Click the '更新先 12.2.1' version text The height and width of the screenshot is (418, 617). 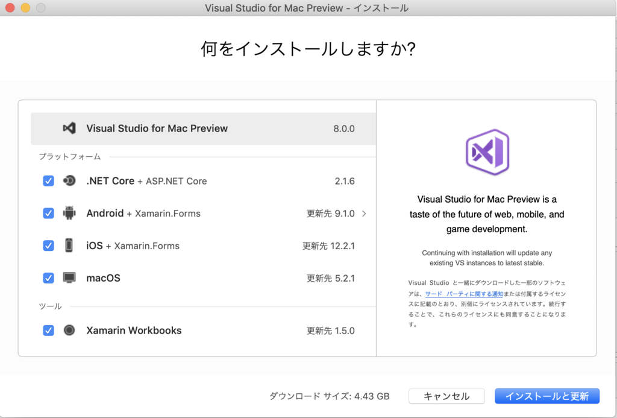coord(328,246)
